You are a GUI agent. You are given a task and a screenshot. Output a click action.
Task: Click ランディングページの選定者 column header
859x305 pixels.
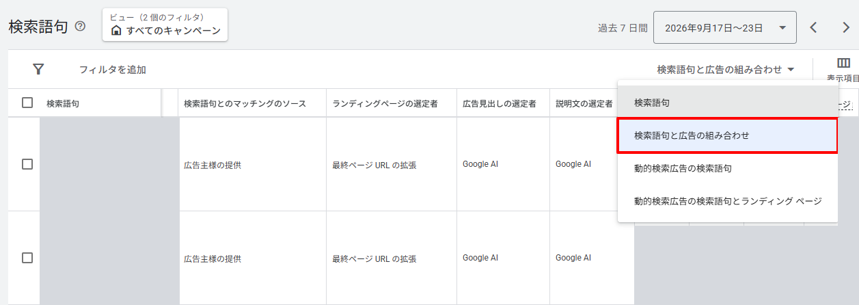385,103
